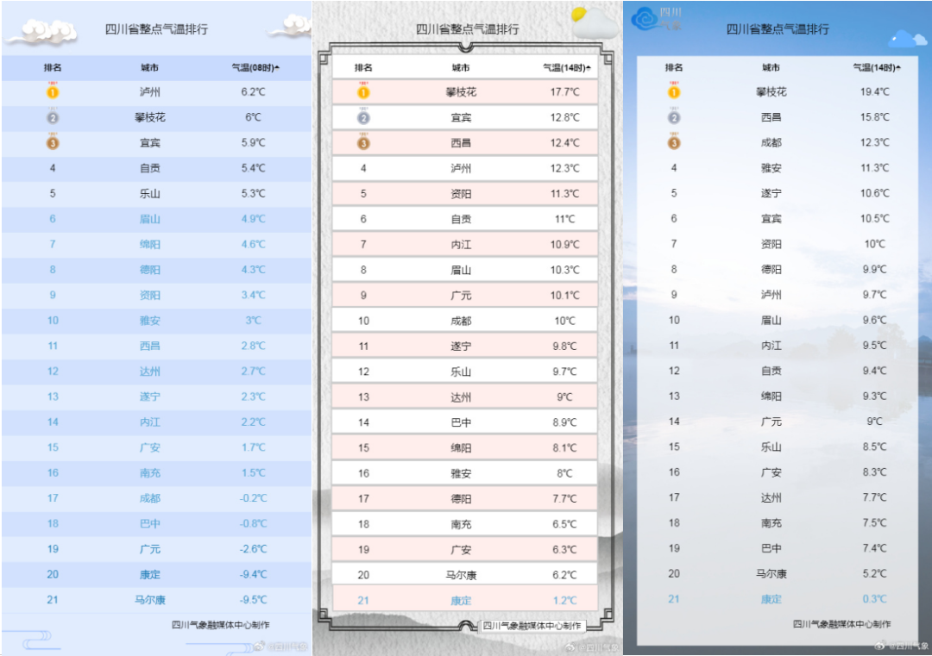Click the bronze medal icon beside 成都 in right panel
The width and height of the screenshot is (932, 656).
674,142
